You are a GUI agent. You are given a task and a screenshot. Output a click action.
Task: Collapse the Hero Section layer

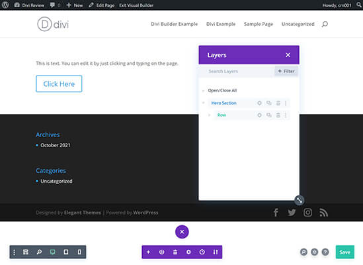coord(204,103)
